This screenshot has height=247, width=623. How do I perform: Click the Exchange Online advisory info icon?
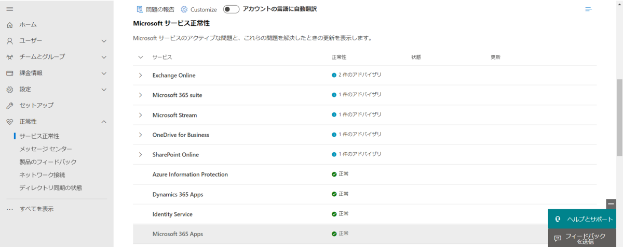pos(334,75)
